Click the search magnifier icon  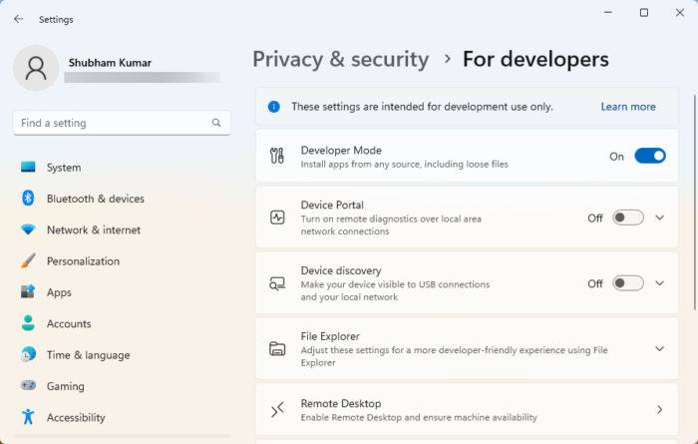[216, 123]
